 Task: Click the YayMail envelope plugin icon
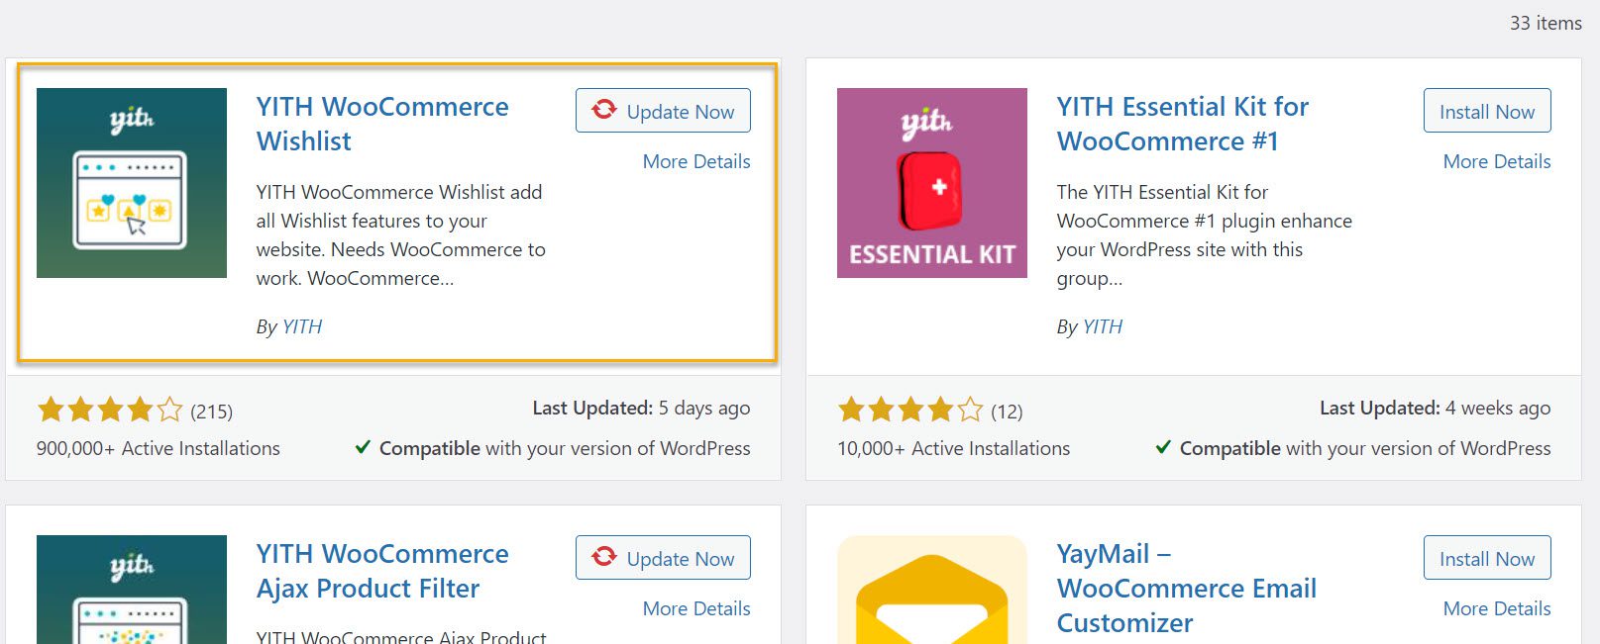click(932, 590)
